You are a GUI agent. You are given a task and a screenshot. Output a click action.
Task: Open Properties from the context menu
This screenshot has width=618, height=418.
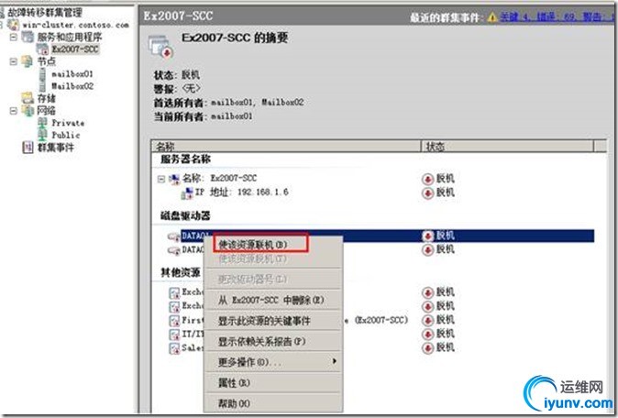point(234,382)
